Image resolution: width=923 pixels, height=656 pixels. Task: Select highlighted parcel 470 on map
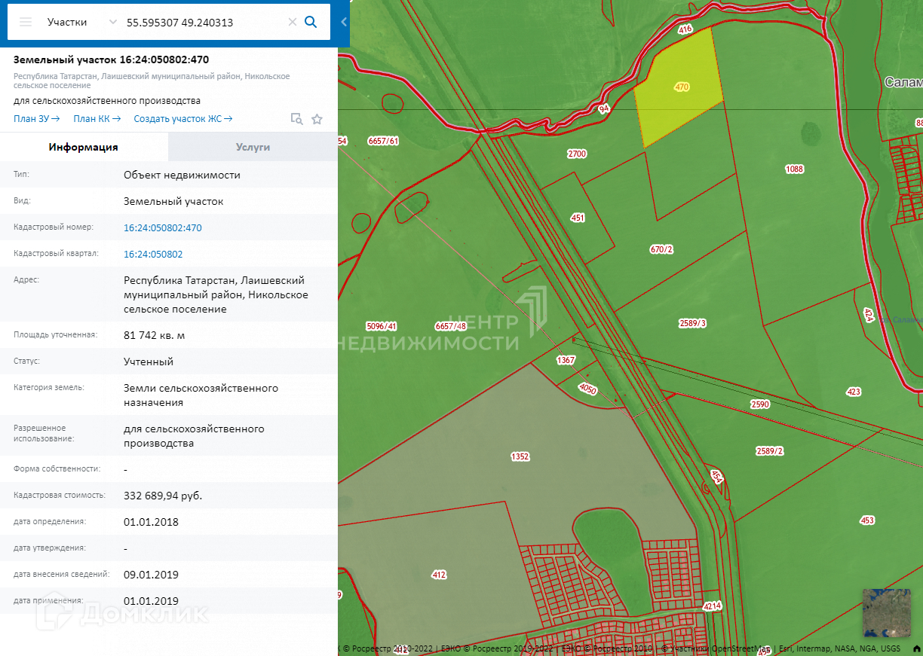tap(682, 87)
